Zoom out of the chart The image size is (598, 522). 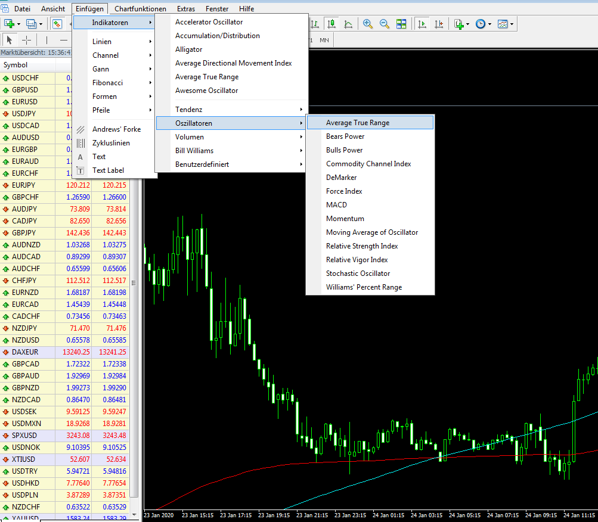click(x=385, y=24)
